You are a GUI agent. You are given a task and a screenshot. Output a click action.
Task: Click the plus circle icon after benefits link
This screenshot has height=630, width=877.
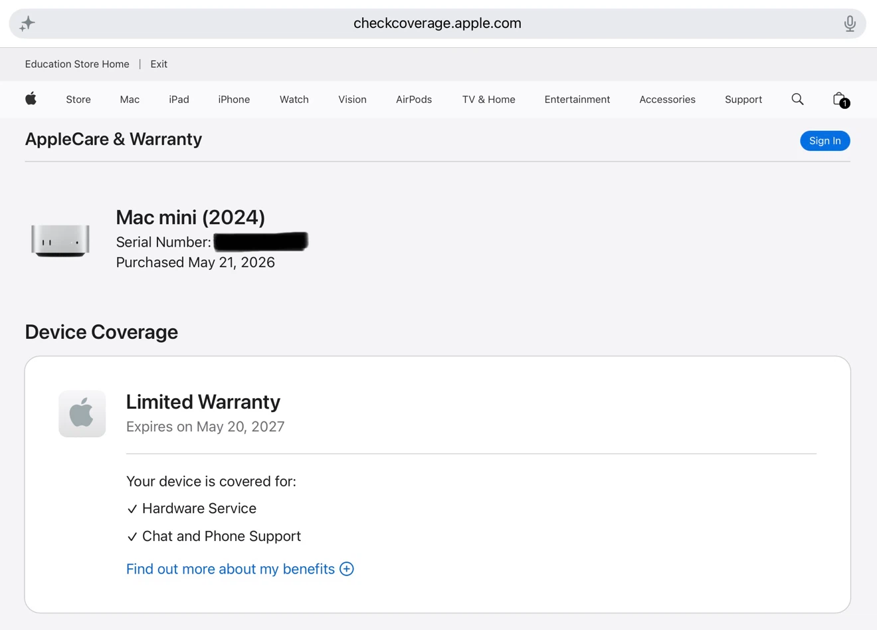click(x=347, y=569)
